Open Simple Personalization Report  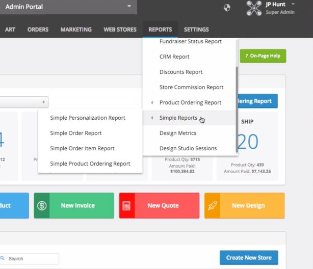point(88,118)
